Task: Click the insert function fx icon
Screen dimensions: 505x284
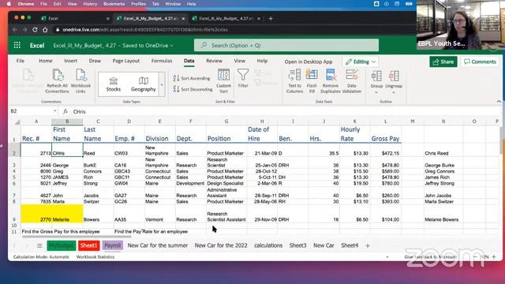Action: click(65, 111)
